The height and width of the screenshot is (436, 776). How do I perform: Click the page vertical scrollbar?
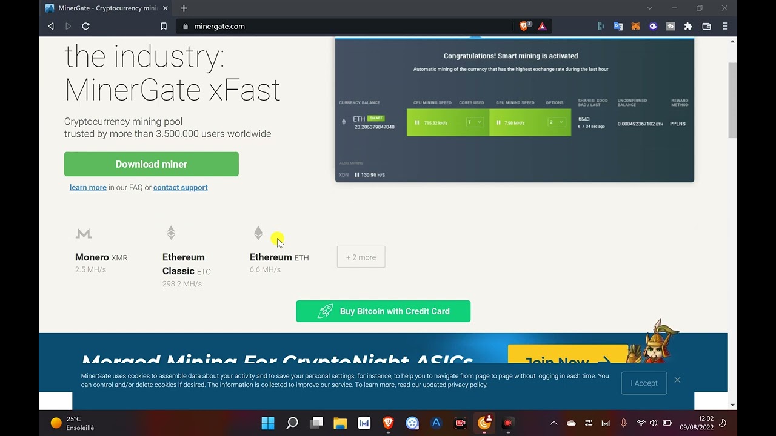[733, 100]
